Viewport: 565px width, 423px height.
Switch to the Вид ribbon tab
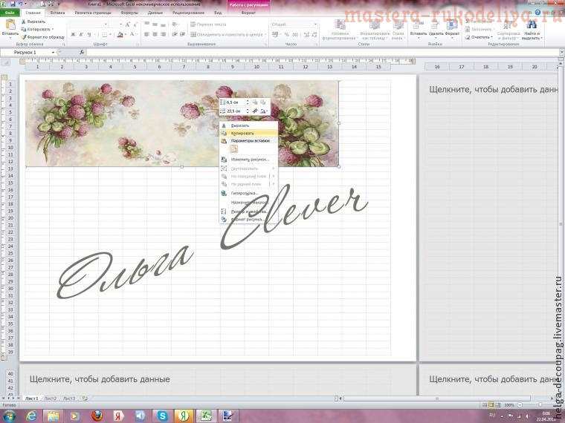tap(218, 13)
